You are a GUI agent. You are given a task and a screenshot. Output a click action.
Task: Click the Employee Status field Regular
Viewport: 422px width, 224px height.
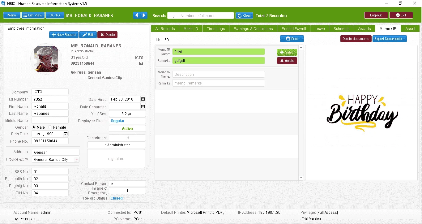click(127, 121)
